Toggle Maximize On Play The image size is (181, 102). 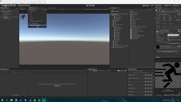coord(89,9)
